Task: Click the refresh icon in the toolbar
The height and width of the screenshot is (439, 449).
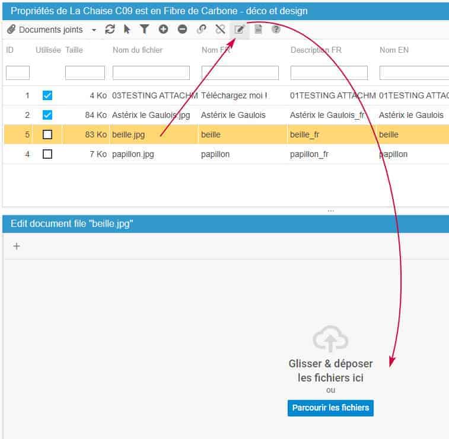Action: click(110, 30)
